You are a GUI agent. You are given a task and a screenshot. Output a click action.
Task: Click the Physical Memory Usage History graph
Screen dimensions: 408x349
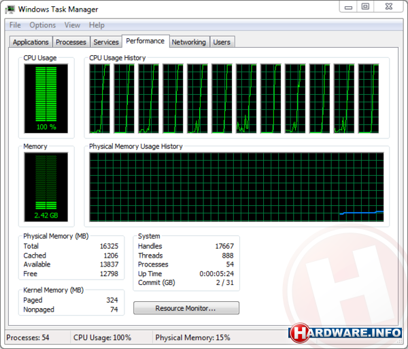click(x=236, y=187)
